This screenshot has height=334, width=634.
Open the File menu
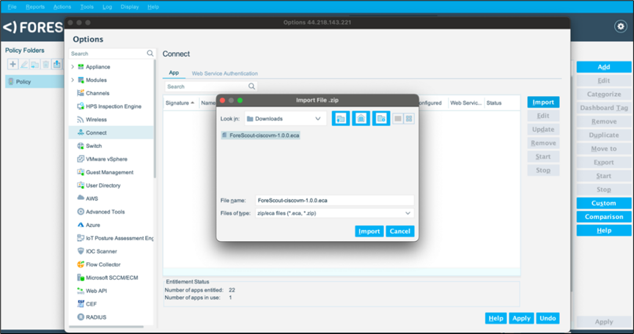click(12, 7)
